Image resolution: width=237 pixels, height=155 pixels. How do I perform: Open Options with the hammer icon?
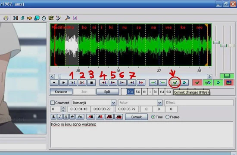click(67, 18)
